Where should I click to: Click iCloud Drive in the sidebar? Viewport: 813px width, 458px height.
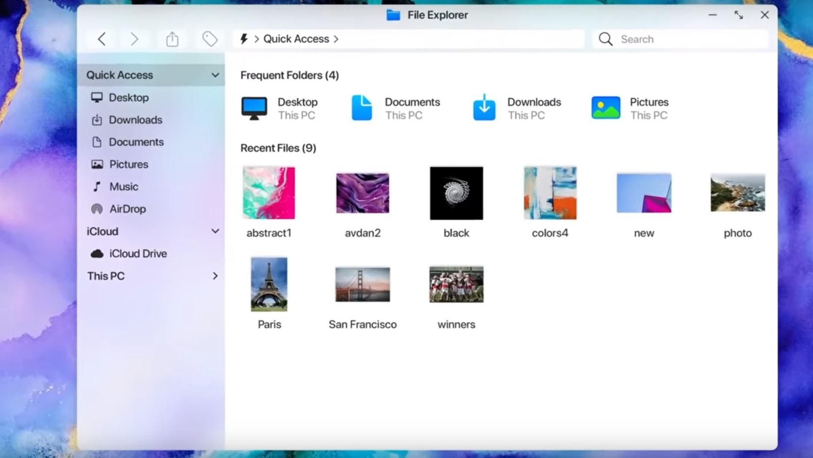point(138,253)
